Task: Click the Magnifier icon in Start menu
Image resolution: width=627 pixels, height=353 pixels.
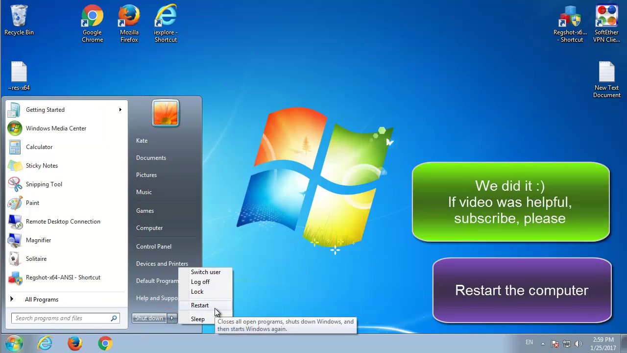Action: pyautogui.click(x=15, y=240)
